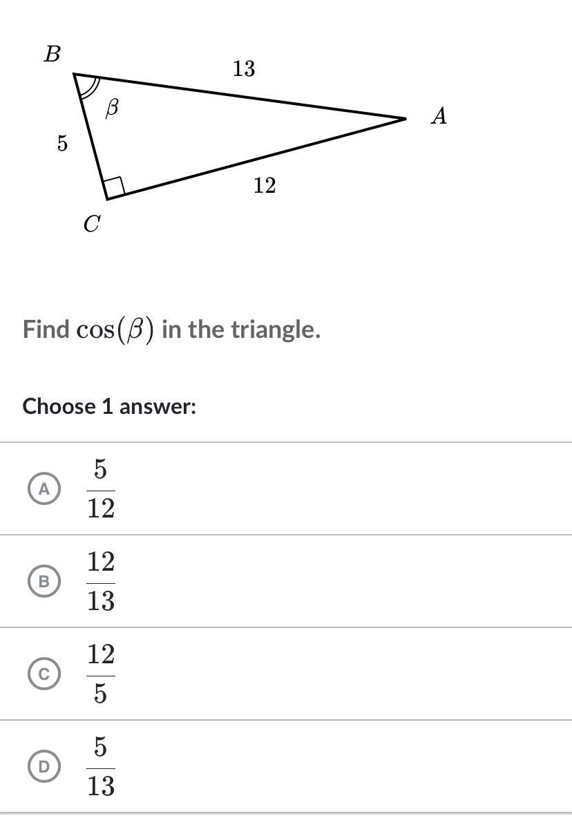Click the side length label 12
572x816 pixels.
pyautogui.click(x=265, y=185)
